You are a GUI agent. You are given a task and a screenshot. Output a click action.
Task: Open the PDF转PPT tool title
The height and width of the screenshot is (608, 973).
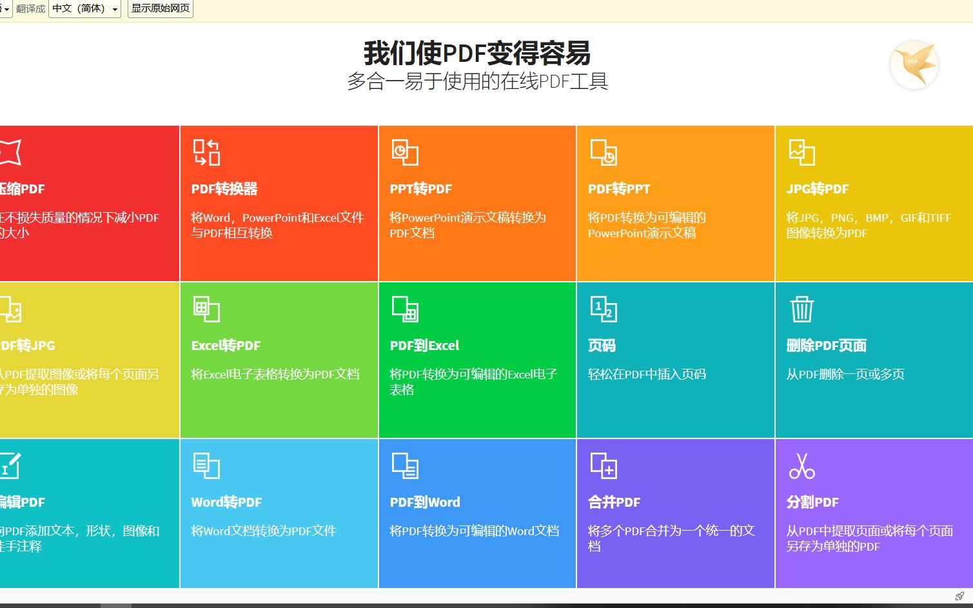[619, 189]
